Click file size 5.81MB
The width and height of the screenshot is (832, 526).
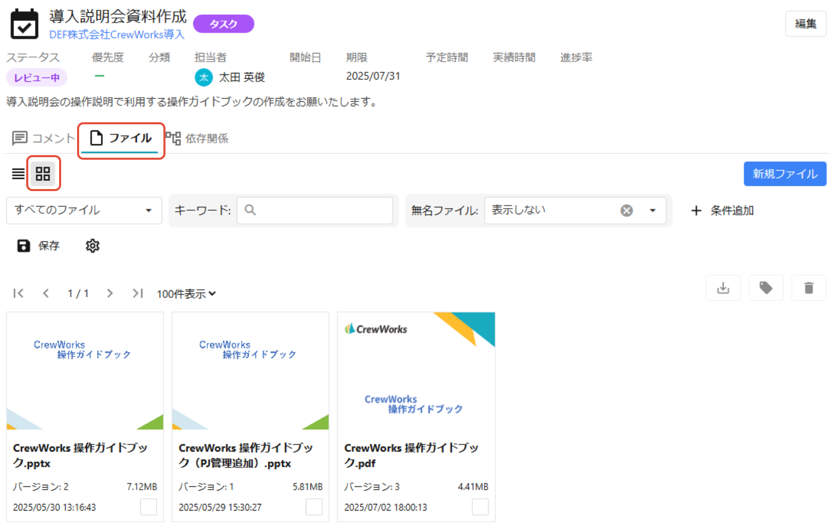click(307, 486)
